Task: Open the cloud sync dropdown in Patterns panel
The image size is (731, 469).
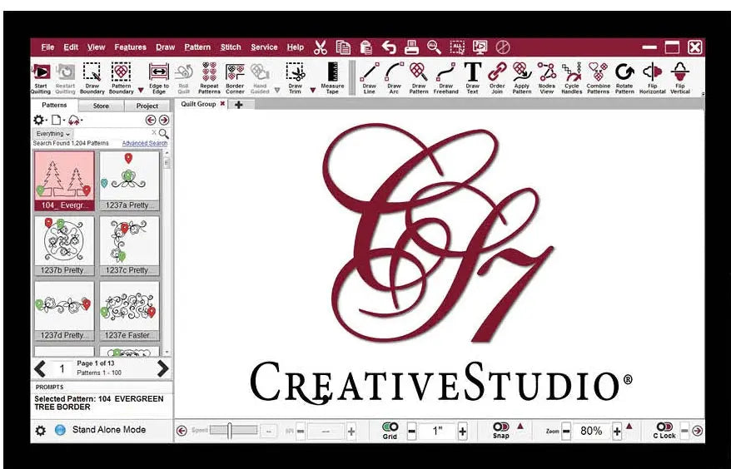Action: coord(75,121)
